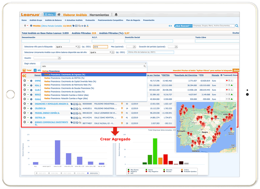Click the tag icon in the ENGANCHES Y REMOLQUES row

tap(72, 104)
